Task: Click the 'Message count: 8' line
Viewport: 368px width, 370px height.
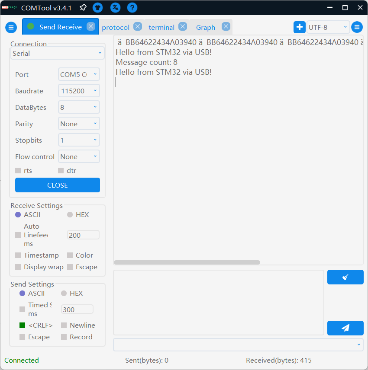Action: [146, 62]
